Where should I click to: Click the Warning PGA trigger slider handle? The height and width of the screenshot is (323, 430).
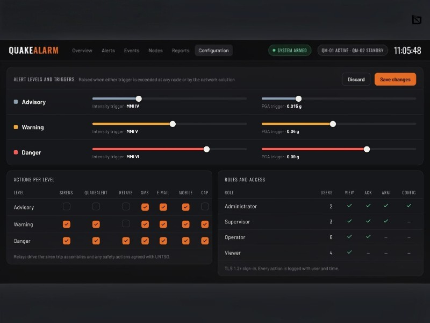333,124
